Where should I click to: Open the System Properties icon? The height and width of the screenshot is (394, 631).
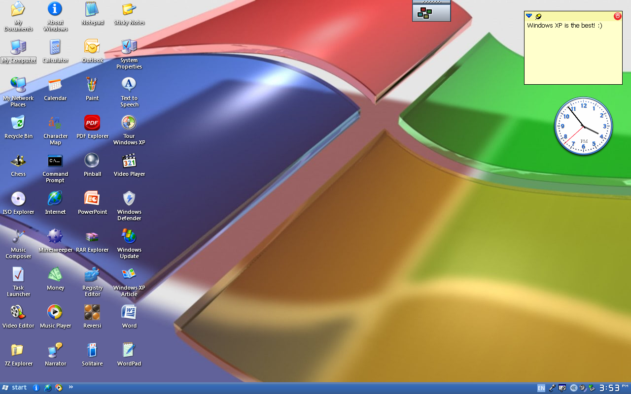(x=129, y=54)
